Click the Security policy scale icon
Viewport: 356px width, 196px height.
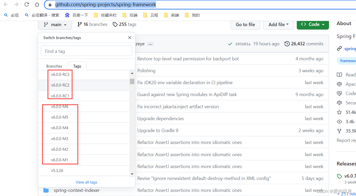[x=339, y=103]
